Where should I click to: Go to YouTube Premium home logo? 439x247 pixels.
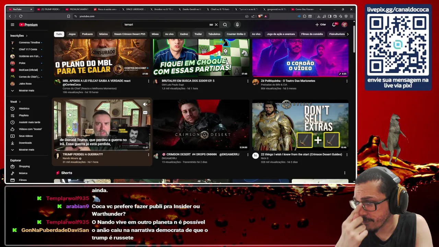pyautogui.click(x=28, y=25)
